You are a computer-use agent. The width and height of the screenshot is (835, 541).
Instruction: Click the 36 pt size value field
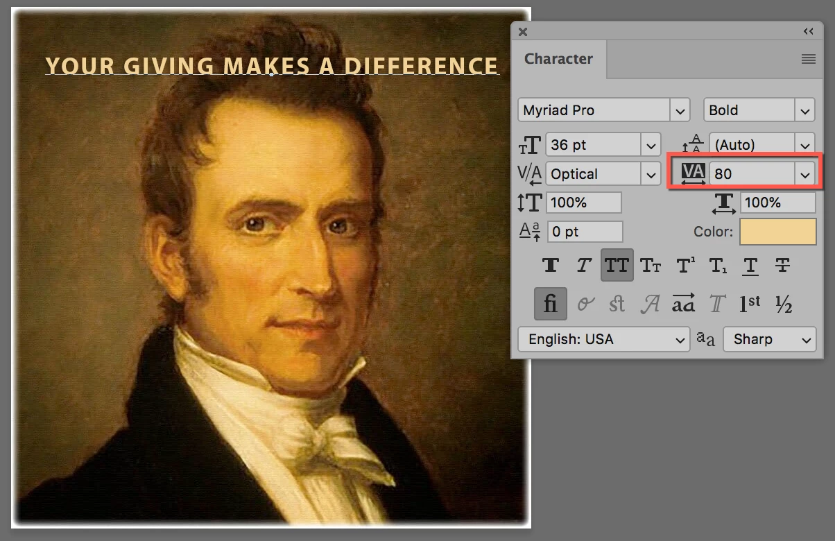coord(594,145)
